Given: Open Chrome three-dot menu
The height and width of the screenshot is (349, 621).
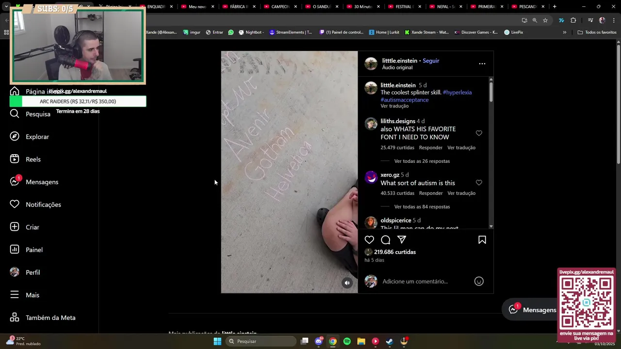Looking at the screenshot, I should [x=614, y=20].
